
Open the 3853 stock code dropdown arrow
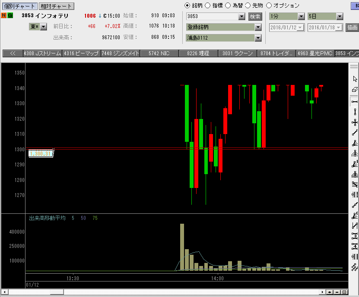pos(241,16)
